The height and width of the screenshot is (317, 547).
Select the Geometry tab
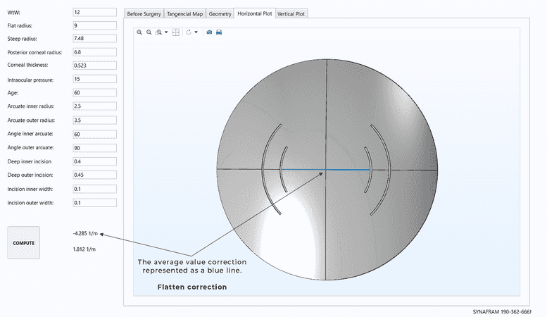(220, 14)
